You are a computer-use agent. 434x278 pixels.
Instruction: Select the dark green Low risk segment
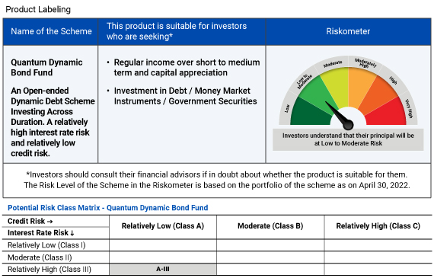309,113
